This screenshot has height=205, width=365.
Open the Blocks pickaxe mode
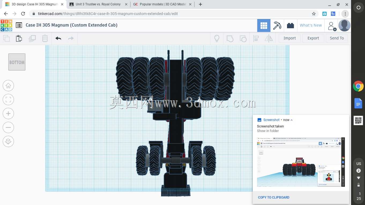pos(277,25)
